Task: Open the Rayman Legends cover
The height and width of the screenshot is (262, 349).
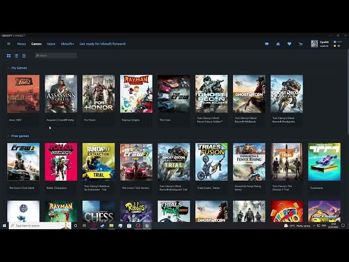Action: point(61,211)
